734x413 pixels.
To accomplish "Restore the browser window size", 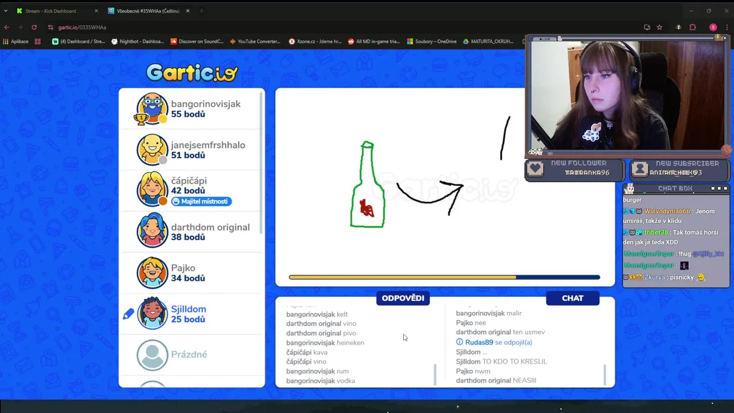I will (x=709, y=11).
